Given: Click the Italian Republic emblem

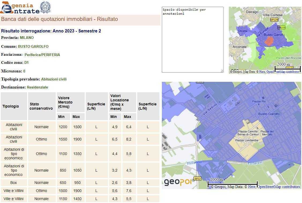Looking at the screenshot, I should pyautogui.click(x=45, y=7).
